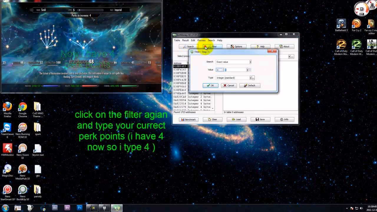Select the address row 078EA445

pos(192,93)
